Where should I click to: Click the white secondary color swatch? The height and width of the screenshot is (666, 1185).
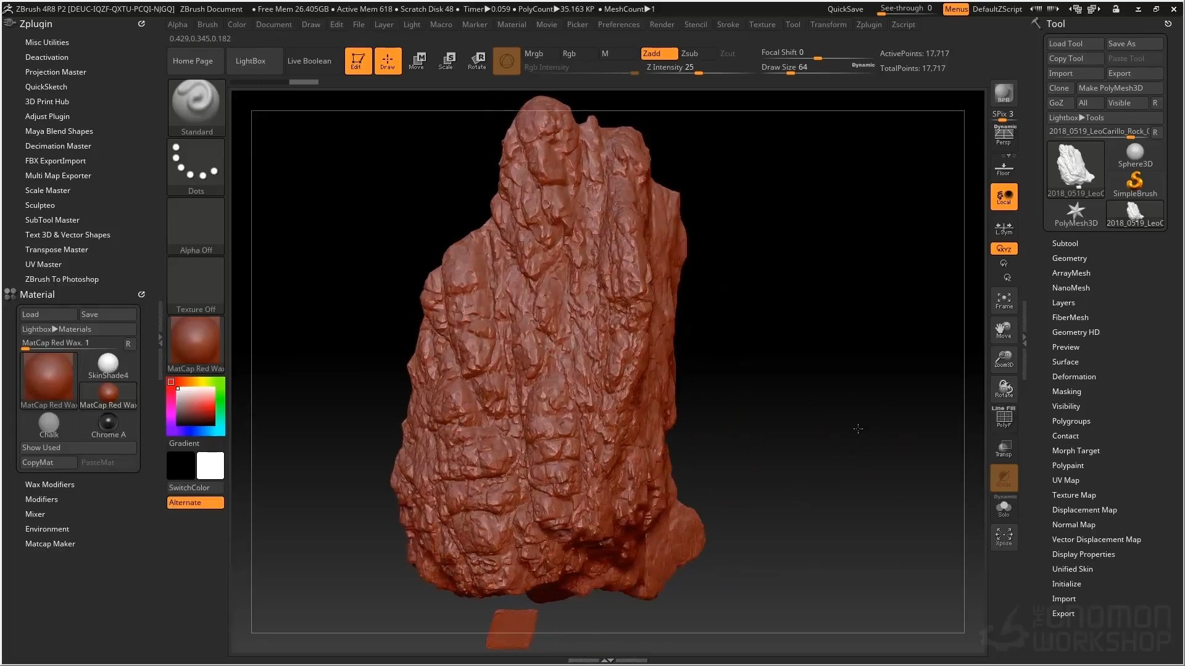[210, 466]
